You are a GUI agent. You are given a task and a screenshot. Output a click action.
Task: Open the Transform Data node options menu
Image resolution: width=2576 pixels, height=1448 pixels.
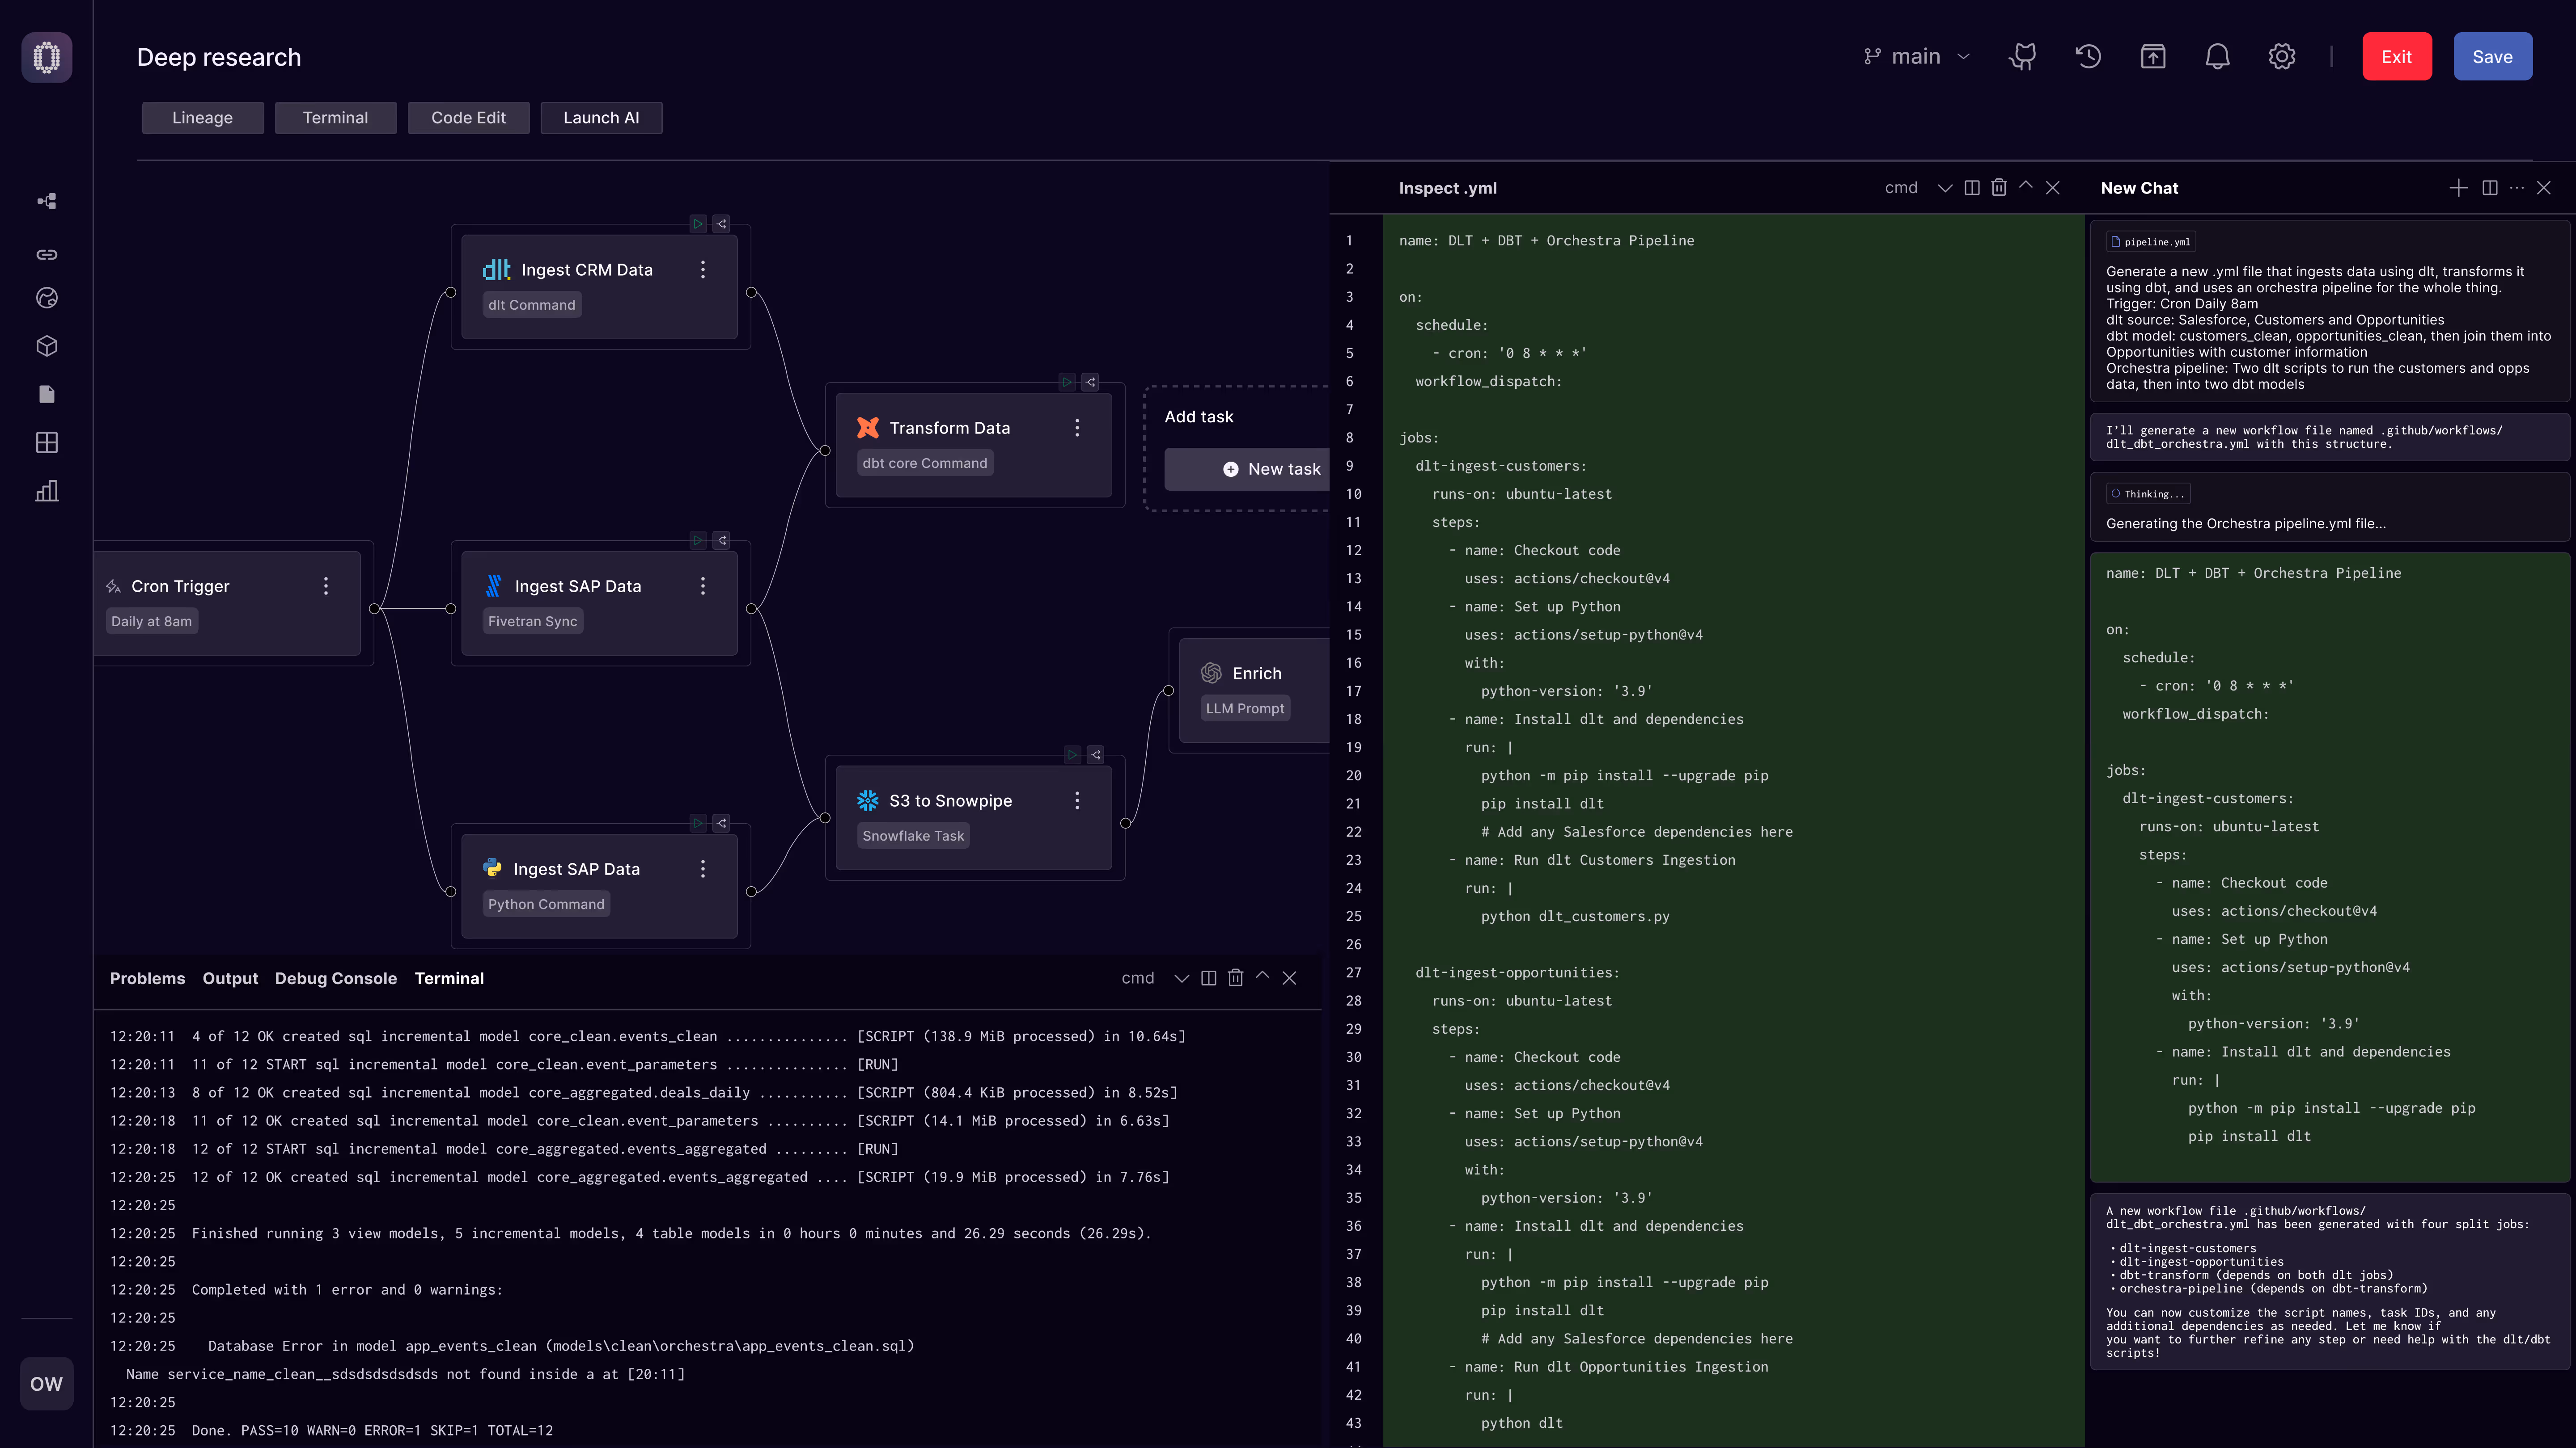[1077, 428]
